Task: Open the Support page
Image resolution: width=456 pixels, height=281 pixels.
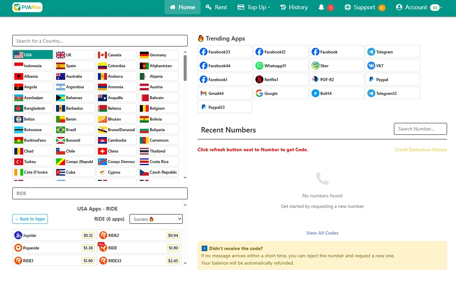Action: [x=364, y=7]
